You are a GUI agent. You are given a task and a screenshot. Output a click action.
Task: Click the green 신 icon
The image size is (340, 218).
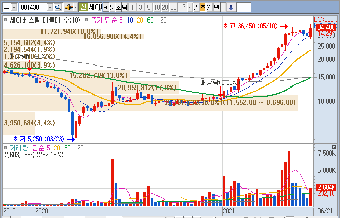click(83, 7)
